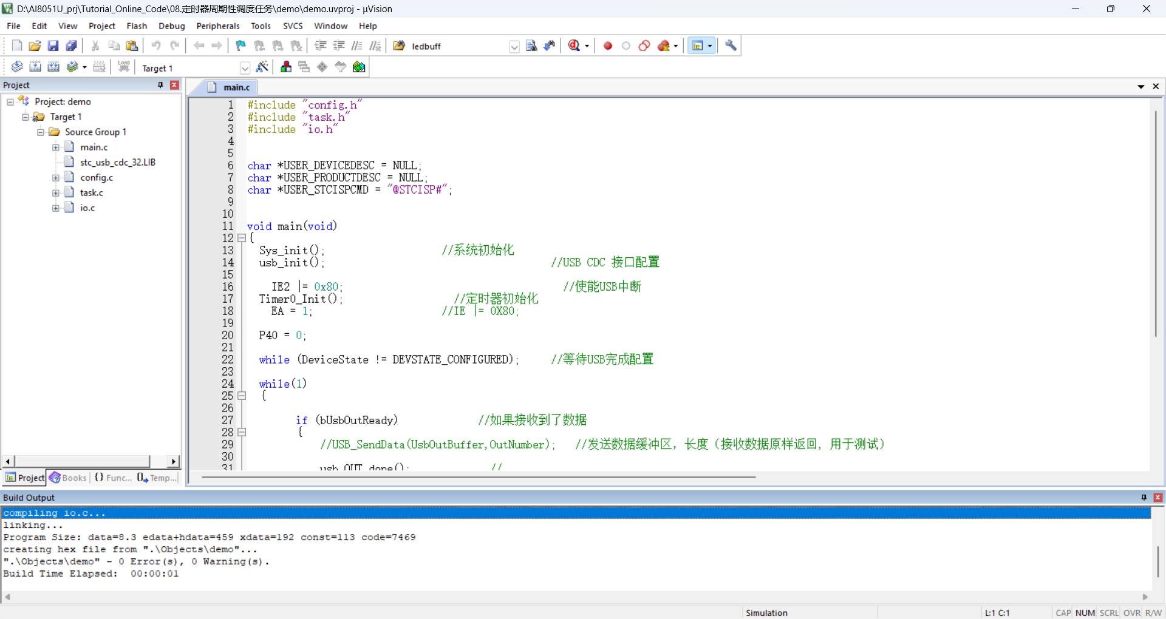Insert bookmark with the blue flag icon

coord(241,46)
